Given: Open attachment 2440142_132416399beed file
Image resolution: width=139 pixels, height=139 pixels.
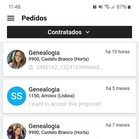Looking at the screenshot, I should pos(69,67).
